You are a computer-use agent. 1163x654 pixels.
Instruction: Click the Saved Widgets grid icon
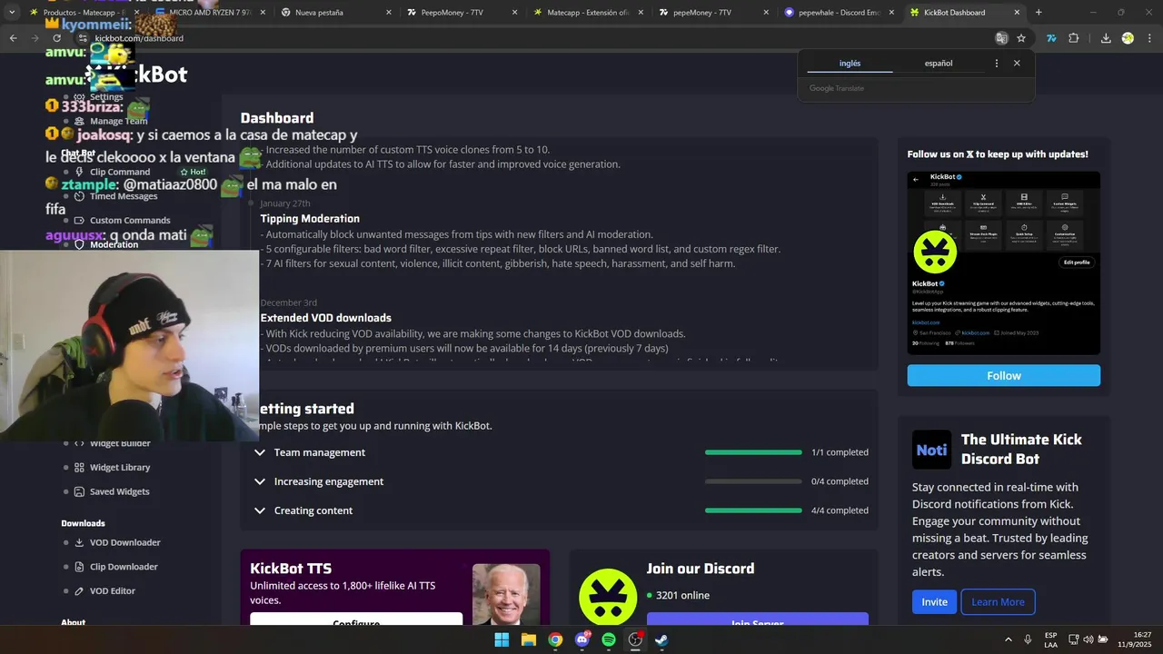79,491
